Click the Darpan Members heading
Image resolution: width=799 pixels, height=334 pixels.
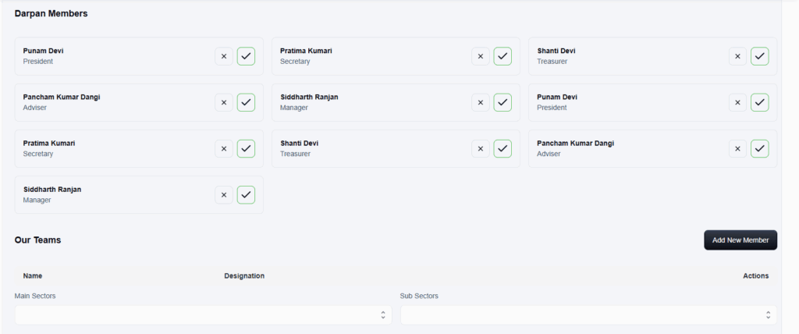point(51,14)
